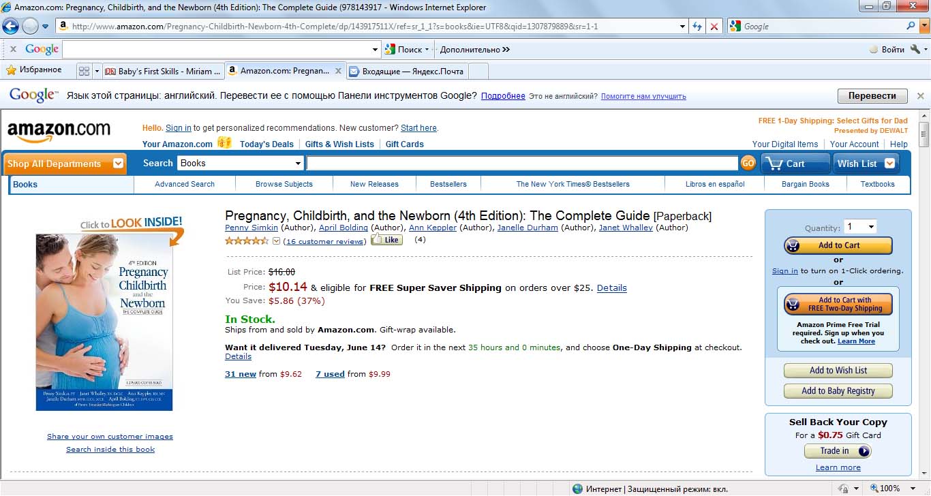The image size is (931, 496).
Task: Open the 7 used offers link
Action: click(330, 374)
